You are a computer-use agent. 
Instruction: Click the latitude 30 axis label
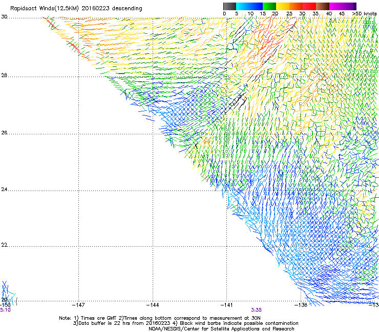[x=4, y=17]
